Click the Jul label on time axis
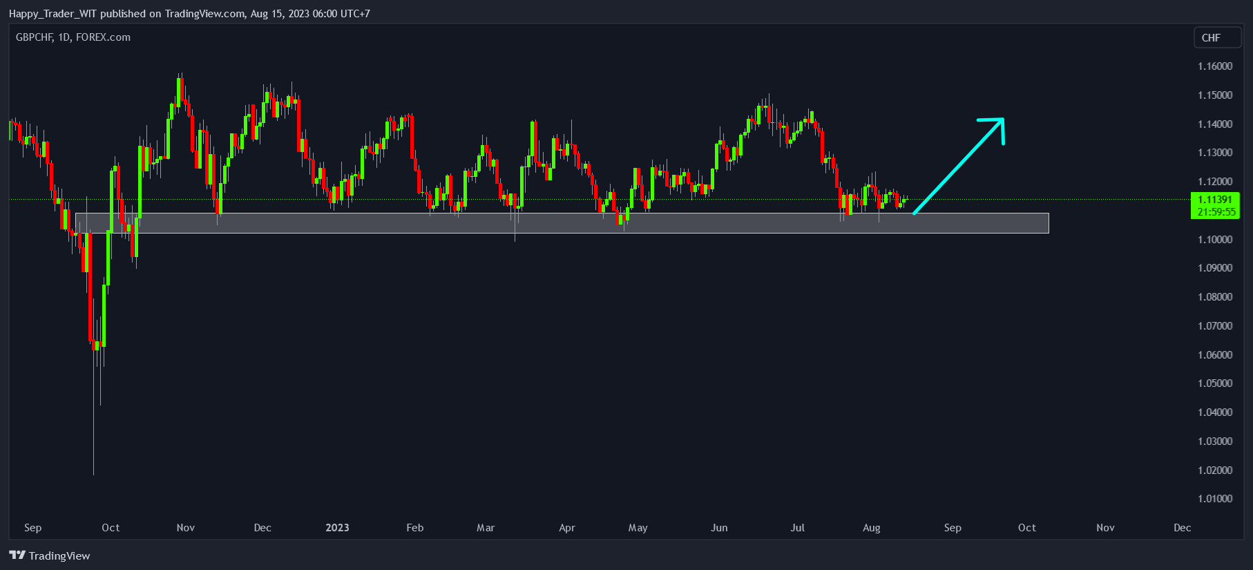1253x570 pixels. point(798,528)
